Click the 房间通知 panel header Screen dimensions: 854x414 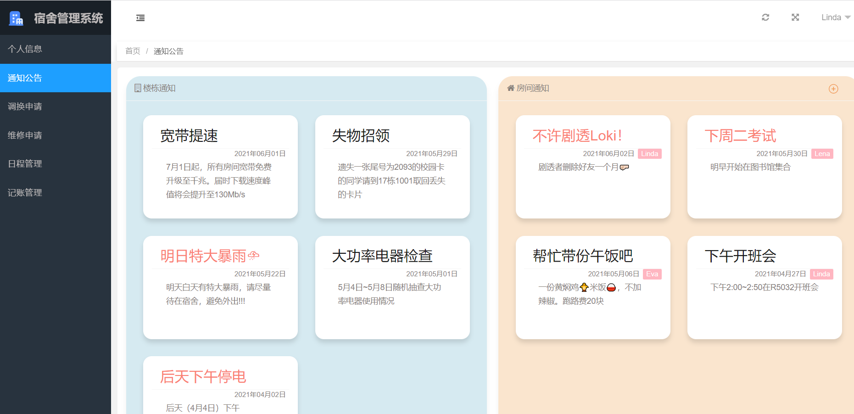(676, 89)
